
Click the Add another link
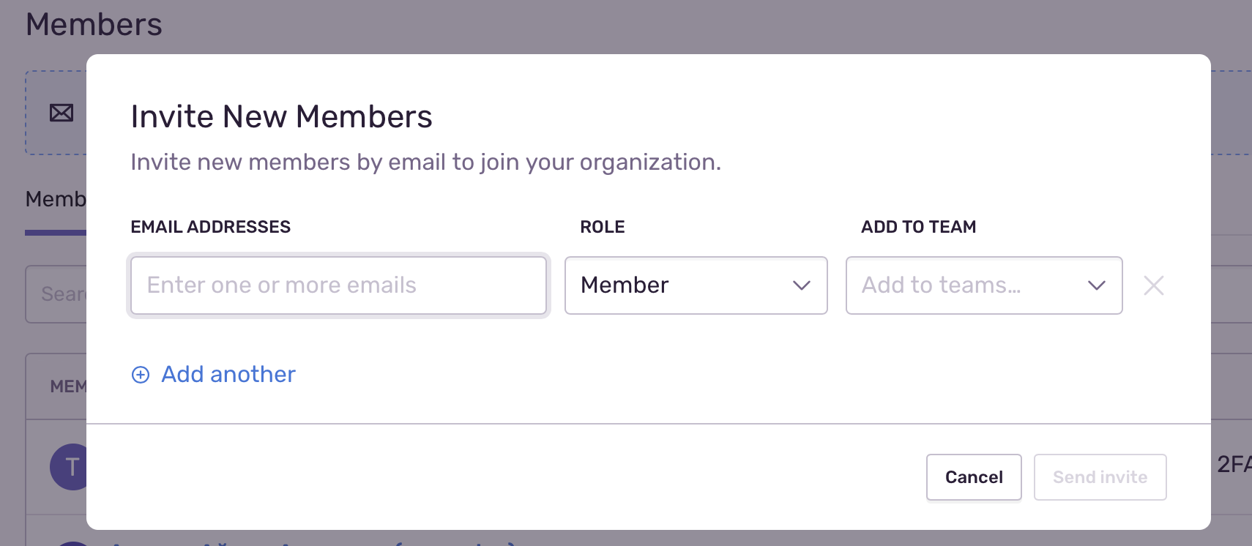pos(228,374)
